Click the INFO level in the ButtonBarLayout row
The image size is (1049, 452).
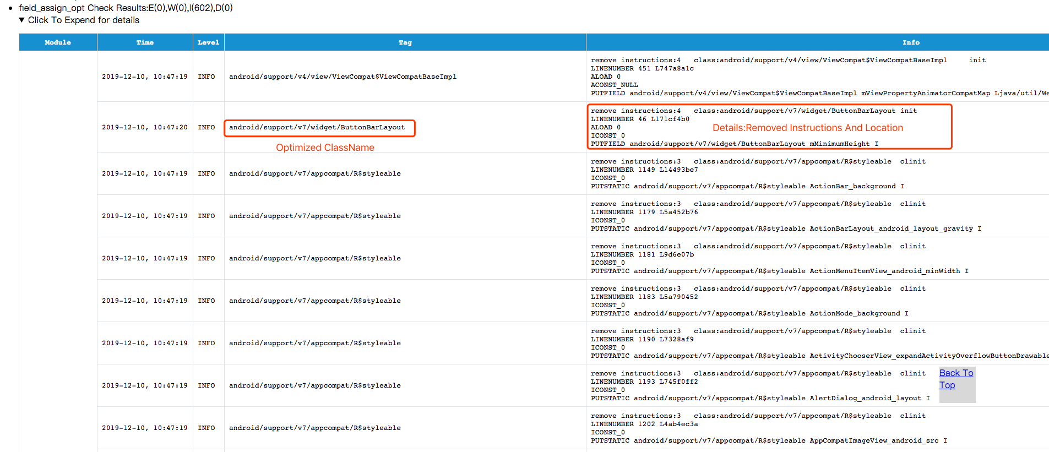click(x=206, y=127)
